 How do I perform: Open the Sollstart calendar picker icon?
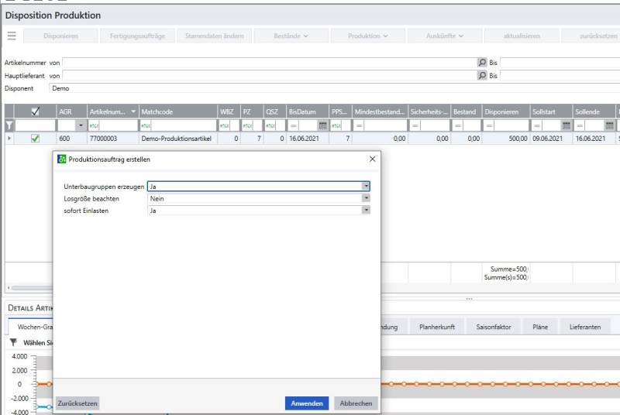566,125
